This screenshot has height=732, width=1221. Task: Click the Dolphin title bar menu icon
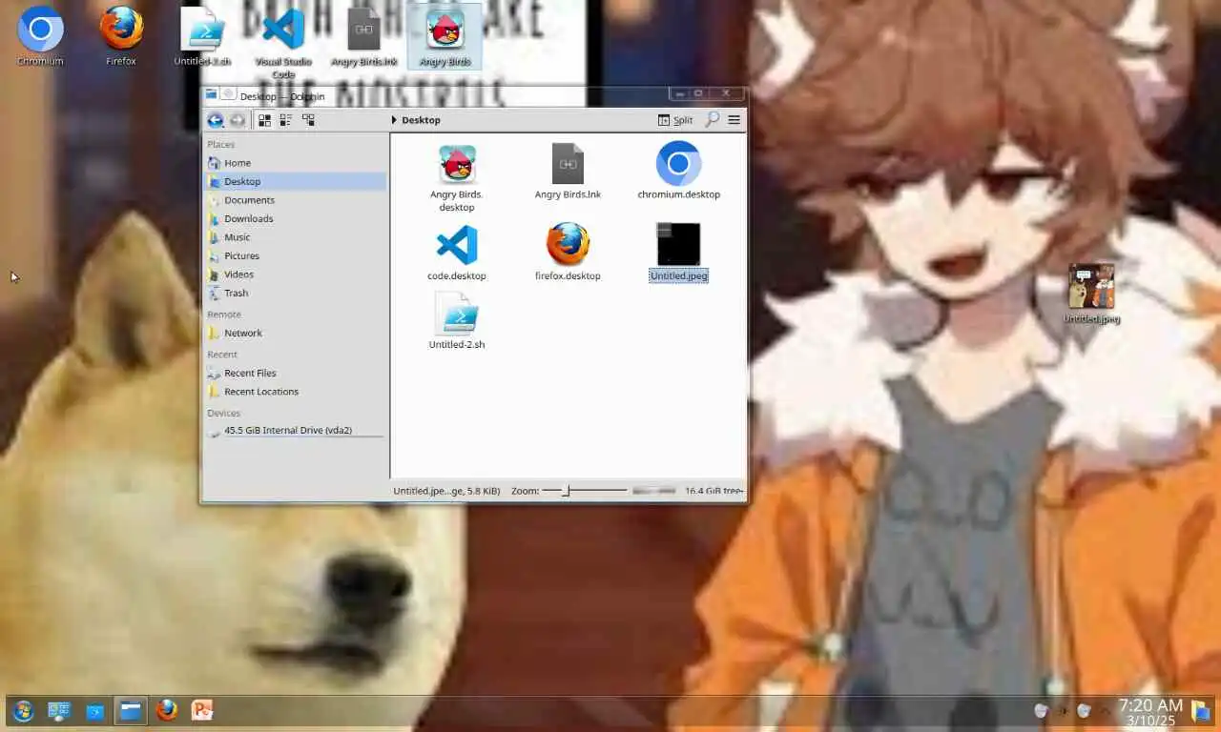click(x=211, y=94)
